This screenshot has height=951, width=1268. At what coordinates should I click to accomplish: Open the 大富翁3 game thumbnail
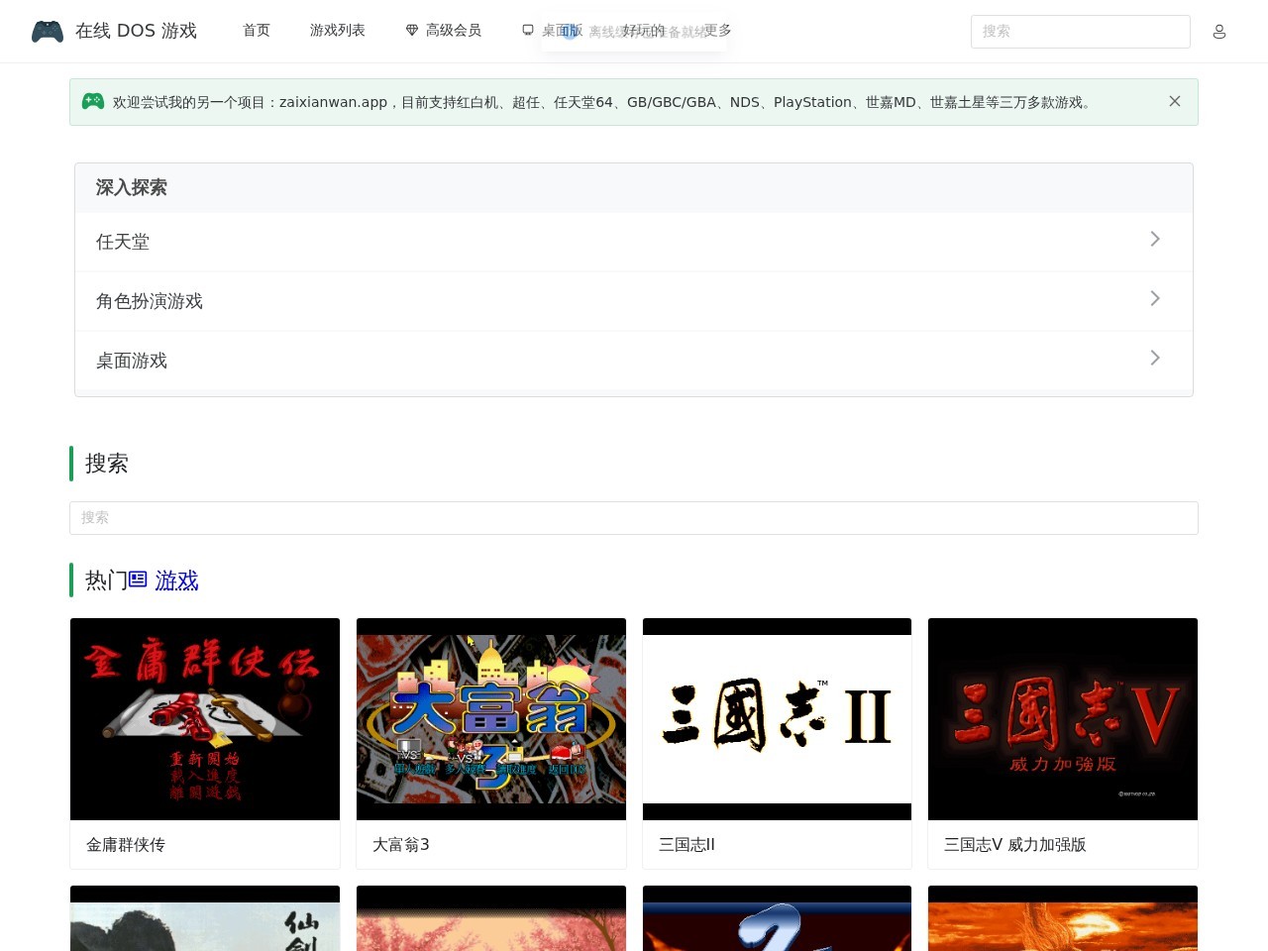tap(491, 719)
